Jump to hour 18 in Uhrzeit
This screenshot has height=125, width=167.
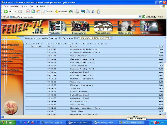(x=88, y=44)
